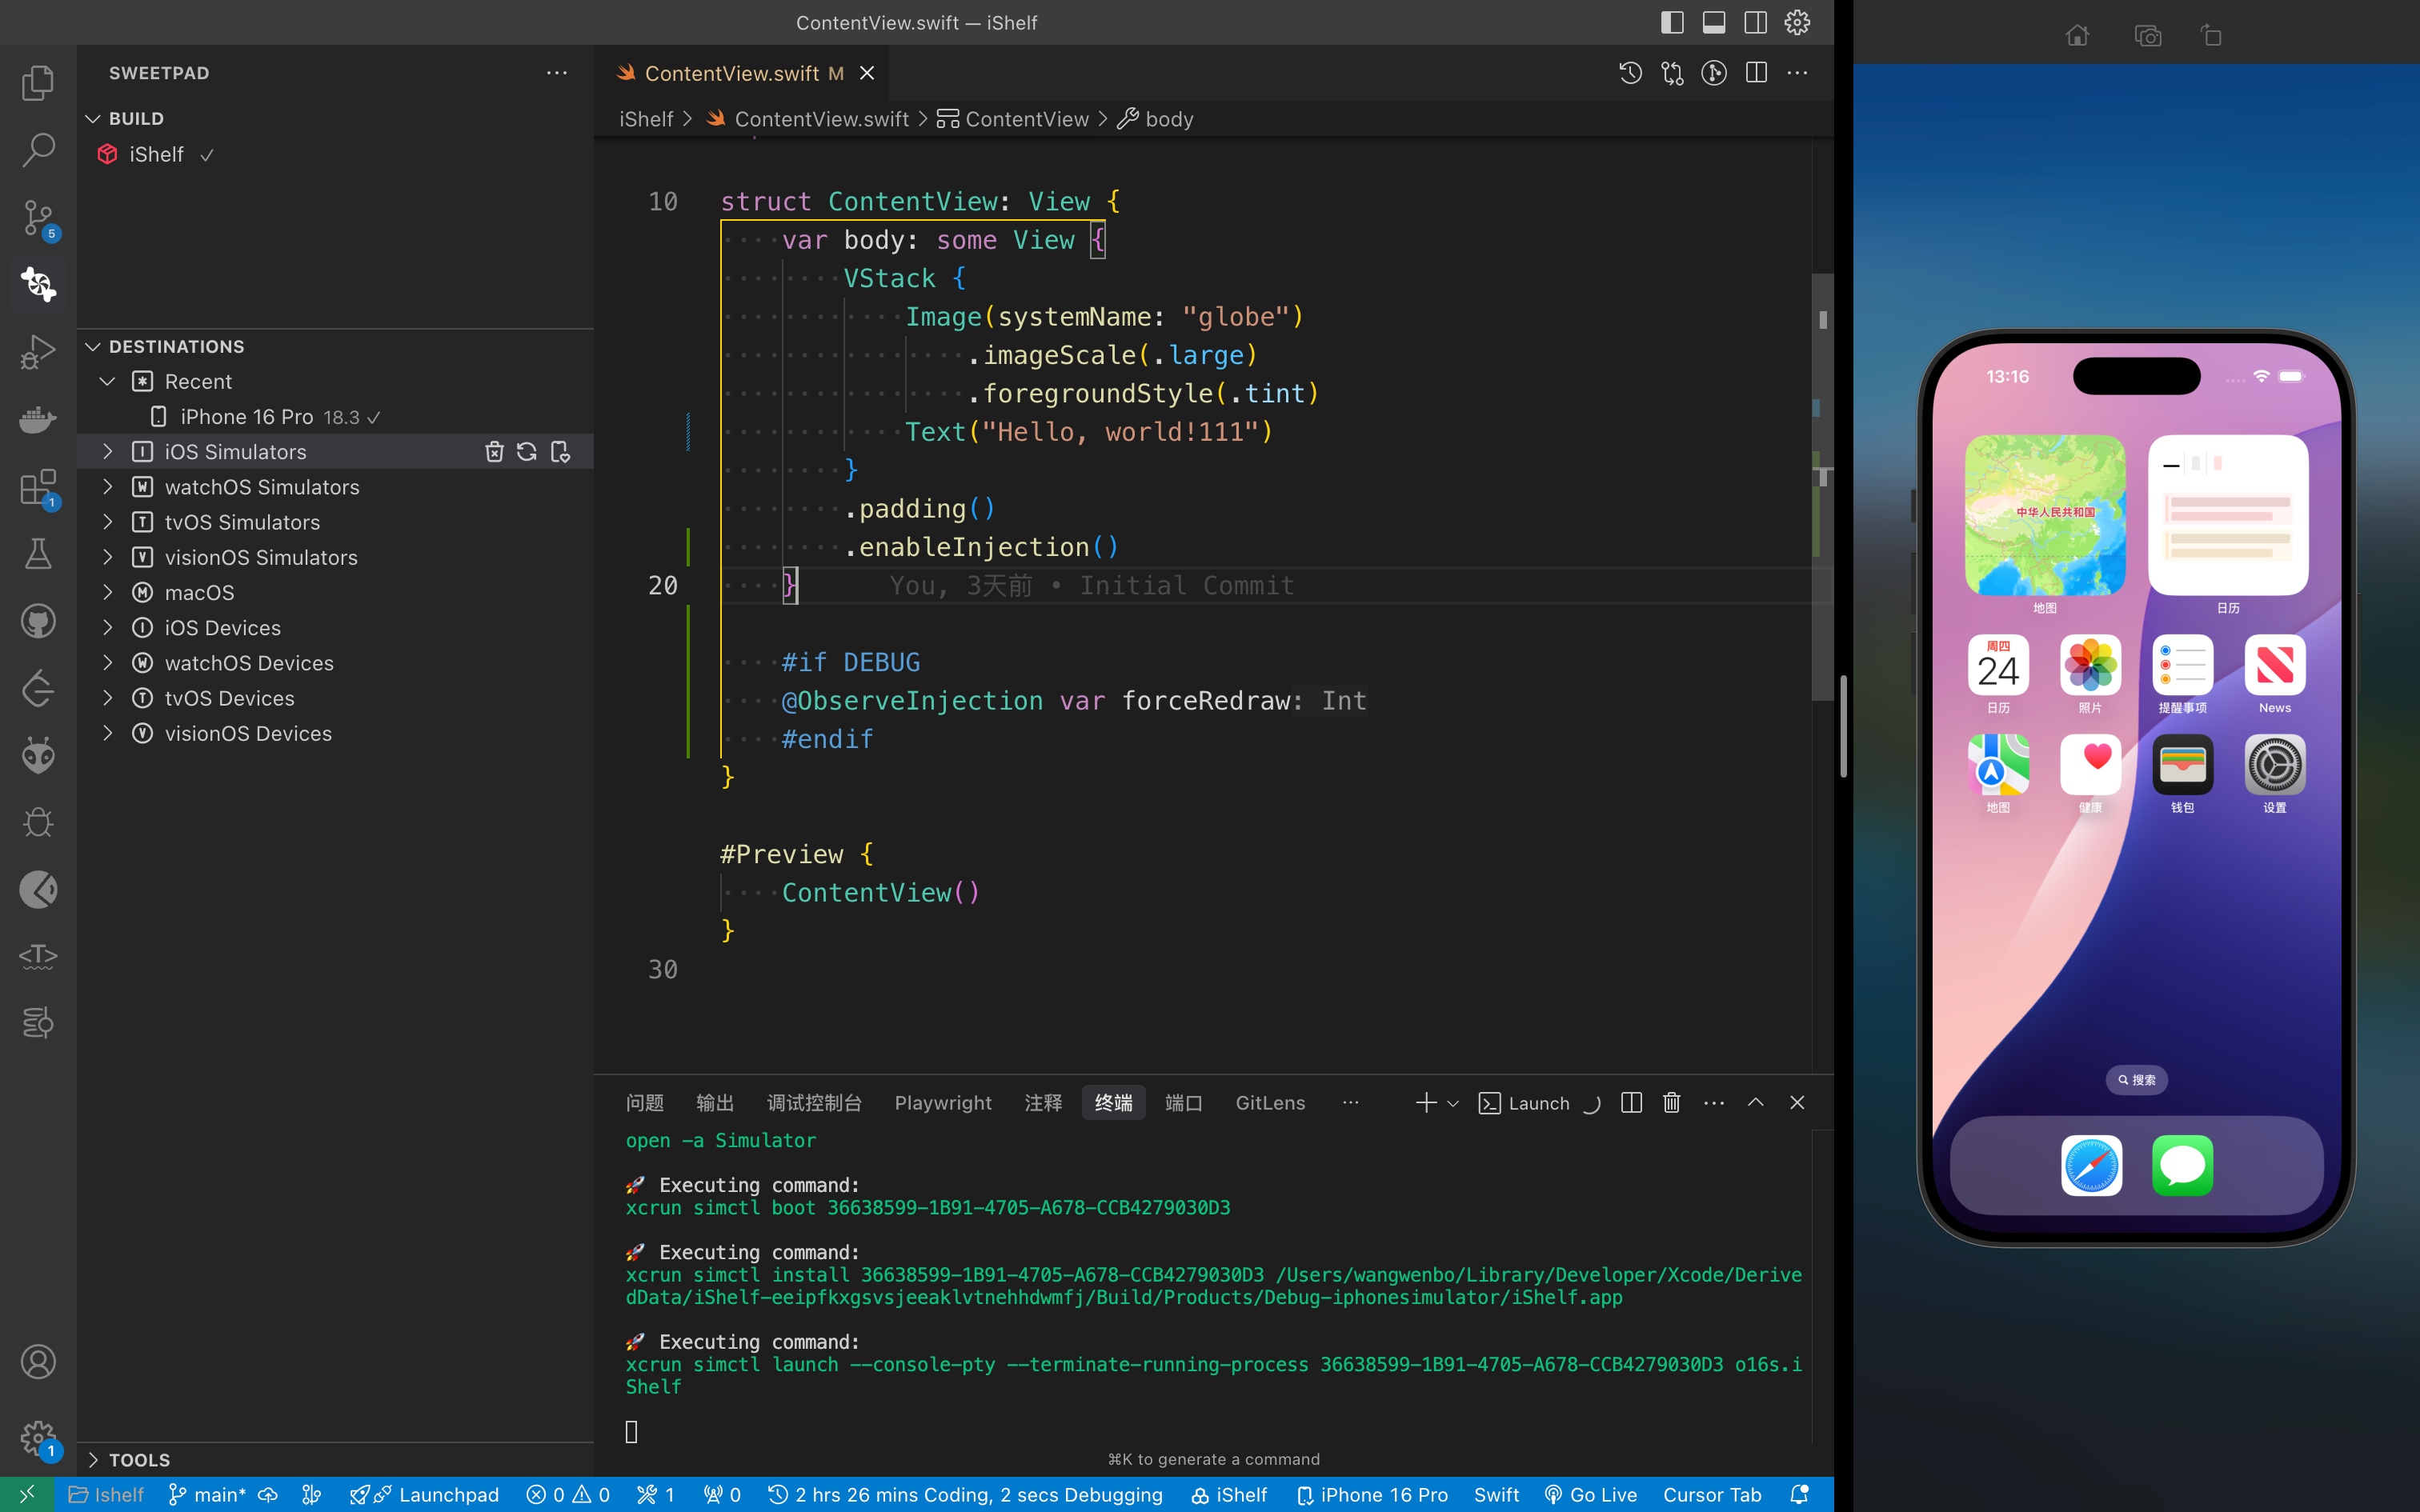Toggle the bottom panel layout button
This screenshot has width=2420, height=1512.
1714,22
